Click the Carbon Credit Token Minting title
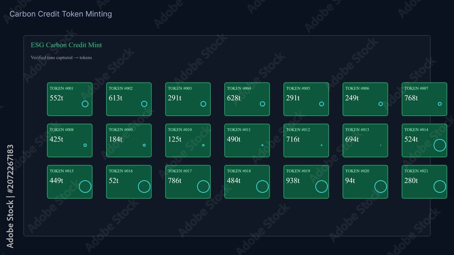This screenshot has width=454, height=255. (x=61, y=14)
